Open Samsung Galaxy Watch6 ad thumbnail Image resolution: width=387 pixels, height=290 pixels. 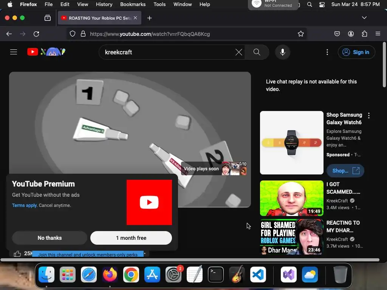291,142
